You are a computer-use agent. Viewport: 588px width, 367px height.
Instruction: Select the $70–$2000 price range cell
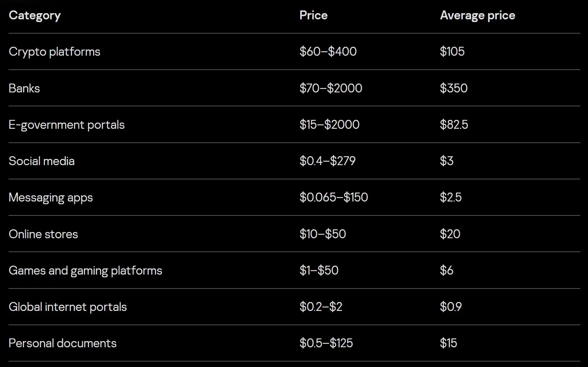pyautogui.click(x=330, y=88)
